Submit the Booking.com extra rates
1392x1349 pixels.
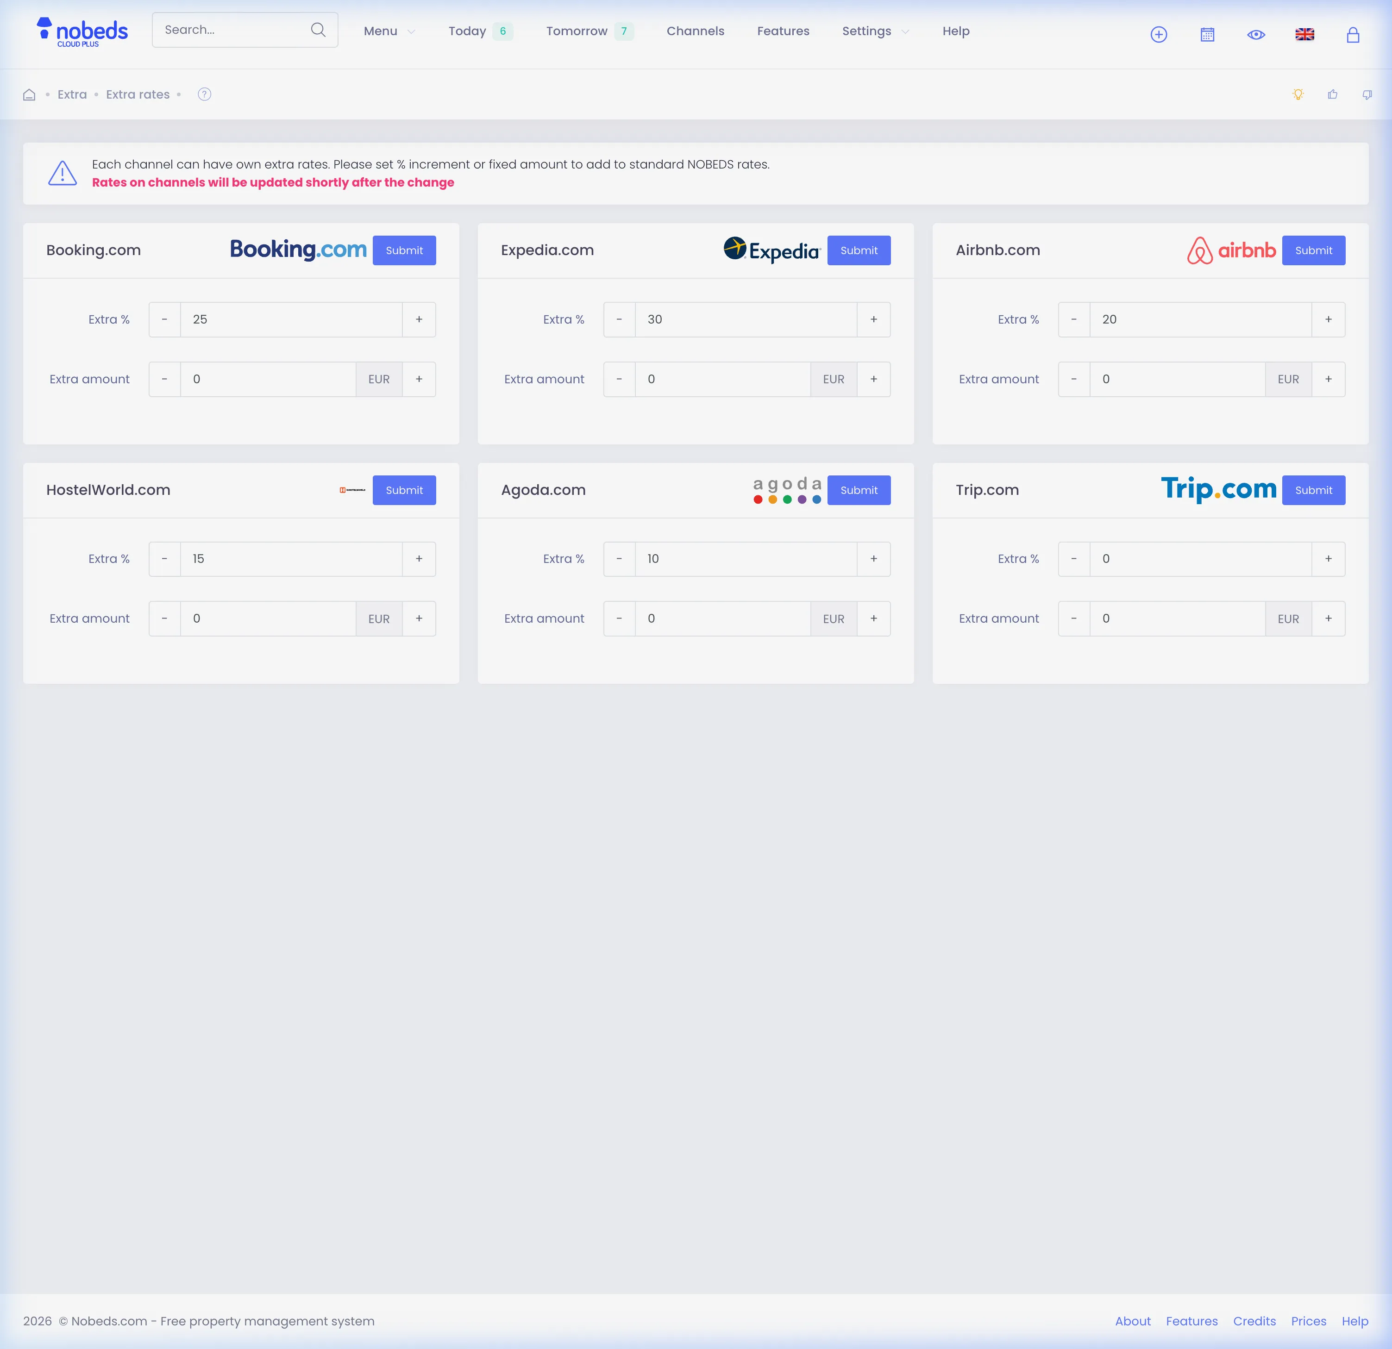(x=404, y=250)
